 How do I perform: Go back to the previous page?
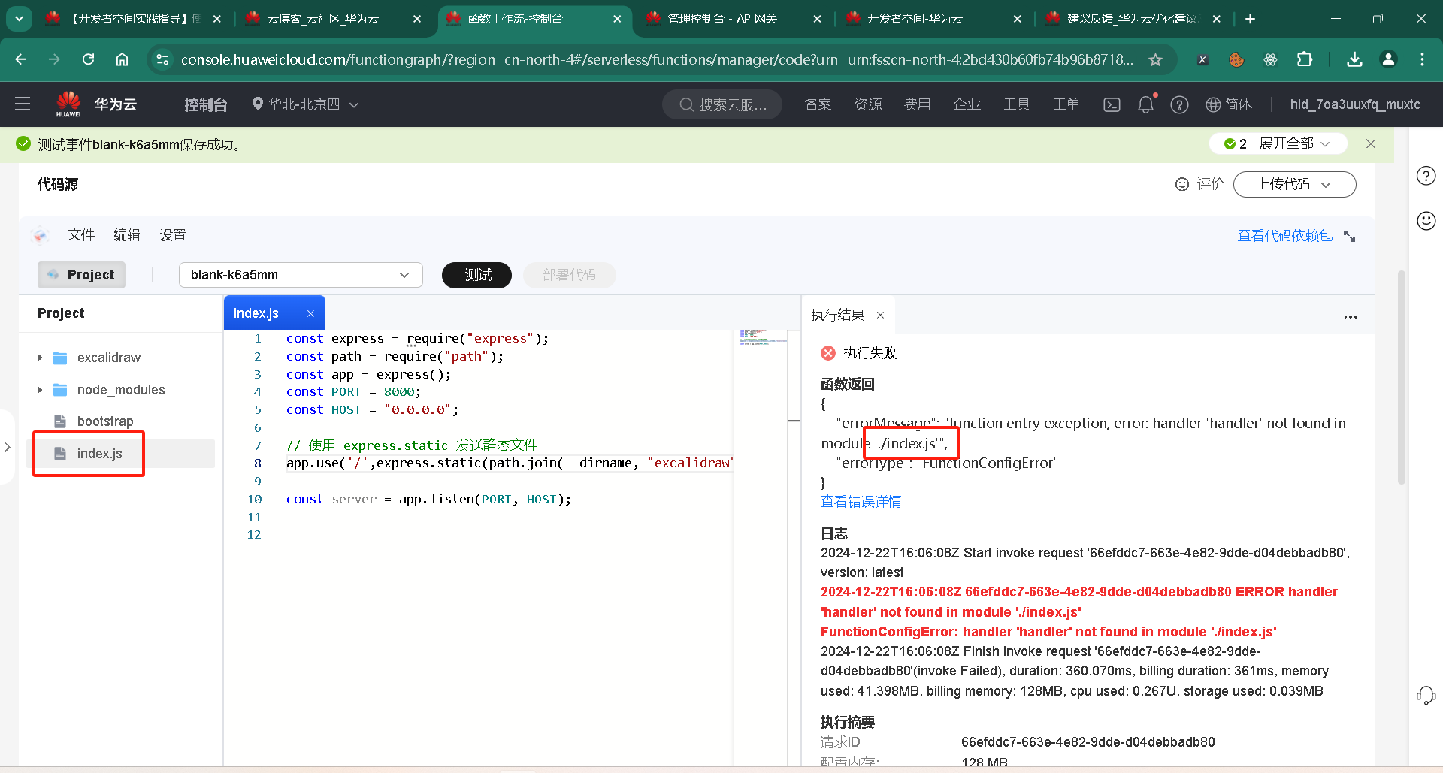tap(20, 59)
